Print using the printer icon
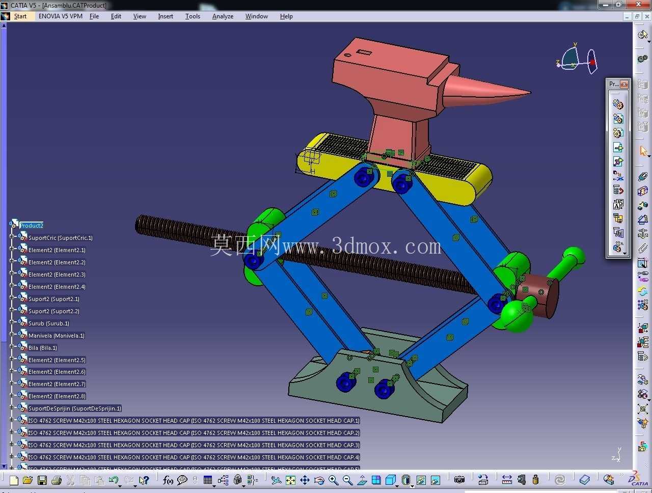Screen dimensions: 652x493 click(x=57, y=480)
